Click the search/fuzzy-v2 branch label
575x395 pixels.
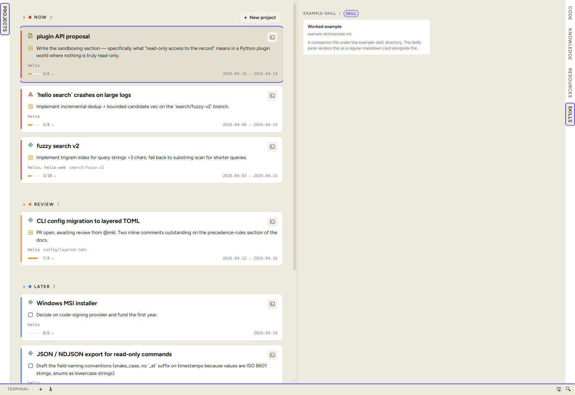[x=87, y=168]
